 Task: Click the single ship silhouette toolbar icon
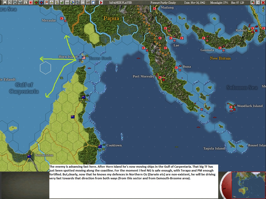coord(51,3)
